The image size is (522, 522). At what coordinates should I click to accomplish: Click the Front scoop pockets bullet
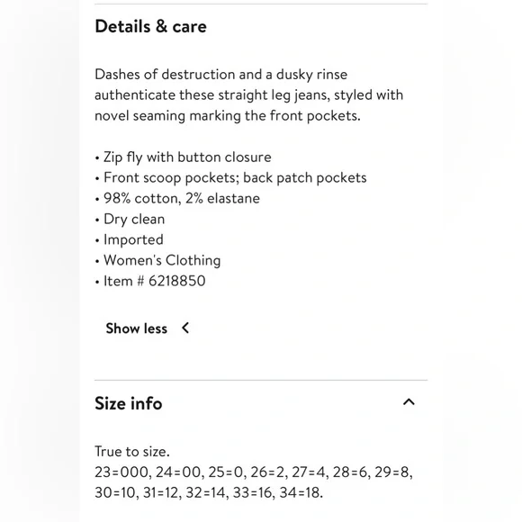coord(230,178)
